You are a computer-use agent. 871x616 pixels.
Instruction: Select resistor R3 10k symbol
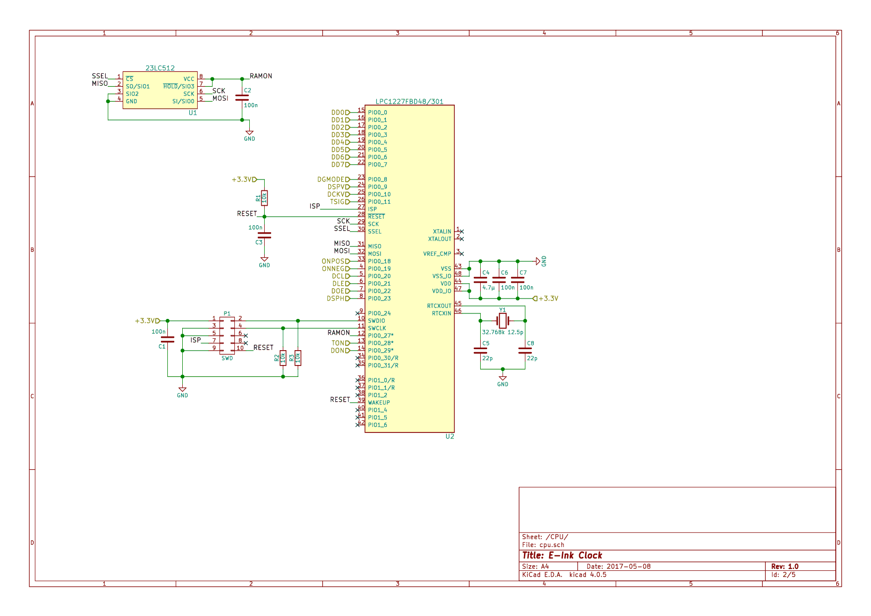click(298, 358)
